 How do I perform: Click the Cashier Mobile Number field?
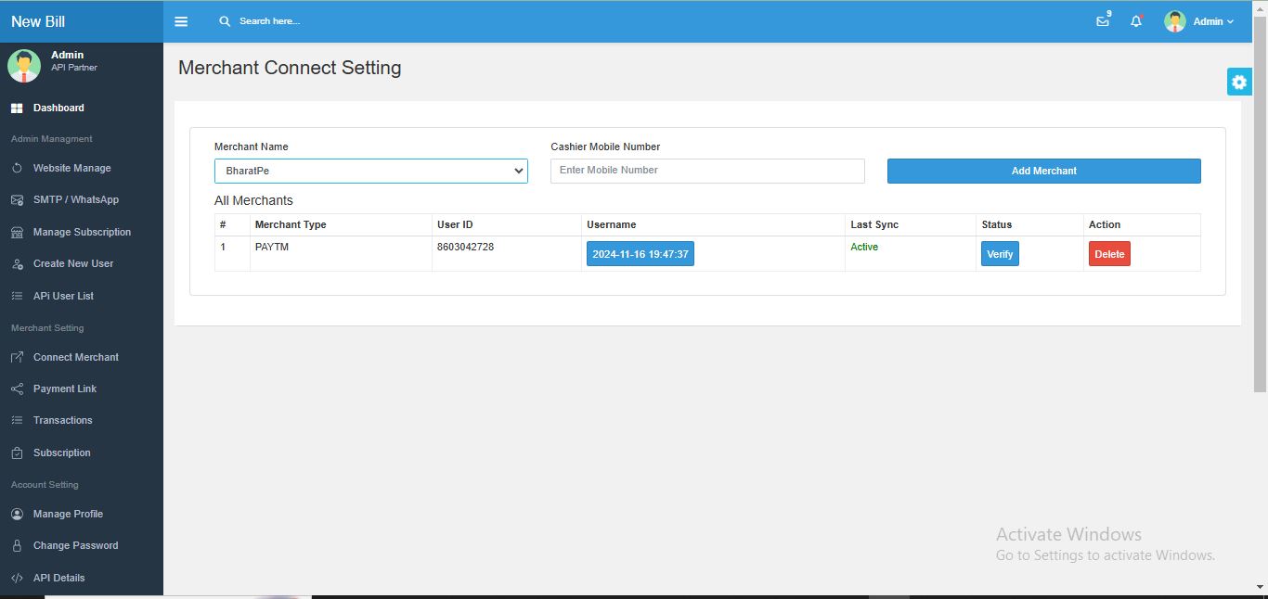706,171
